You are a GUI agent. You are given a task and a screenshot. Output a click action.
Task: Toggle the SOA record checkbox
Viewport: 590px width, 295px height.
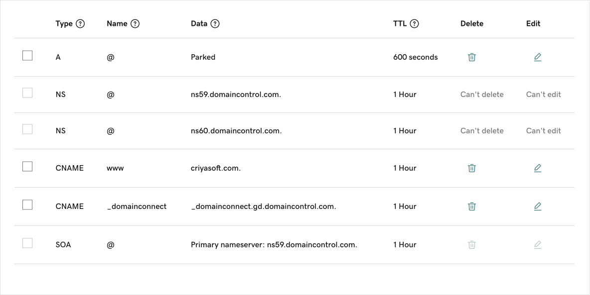(x=27, y=243)
